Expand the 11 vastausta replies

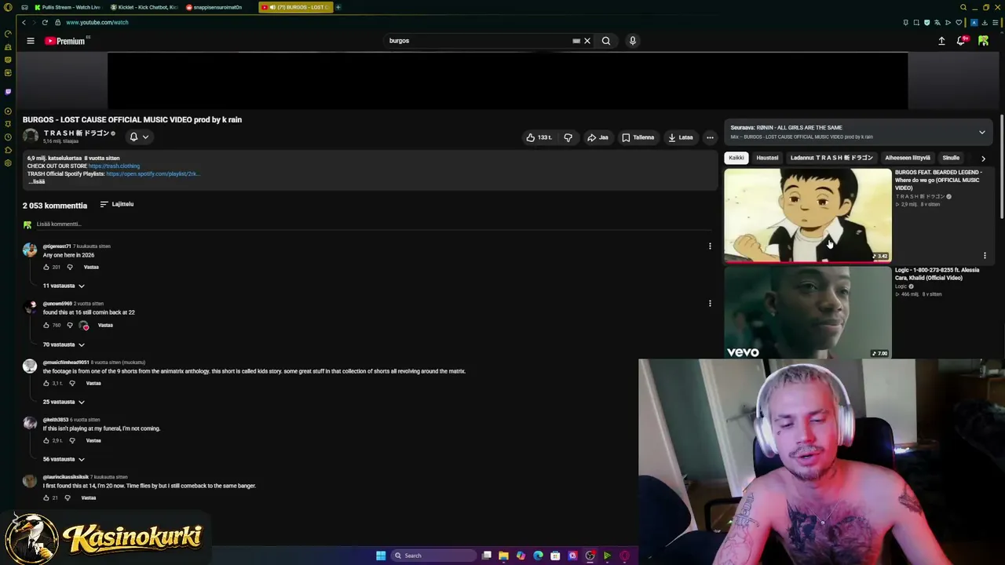coord(64,286)
